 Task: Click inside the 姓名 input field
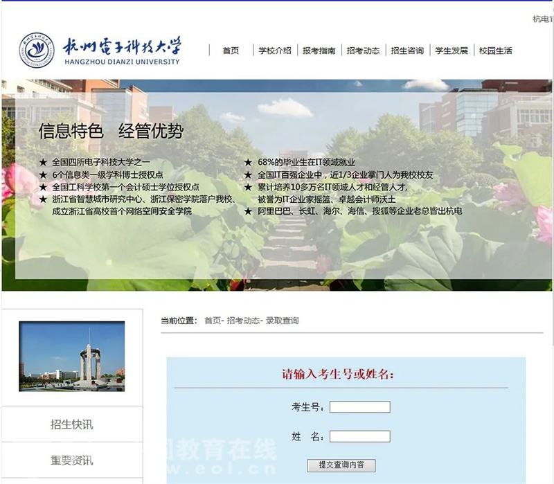[x=359, y=437]
